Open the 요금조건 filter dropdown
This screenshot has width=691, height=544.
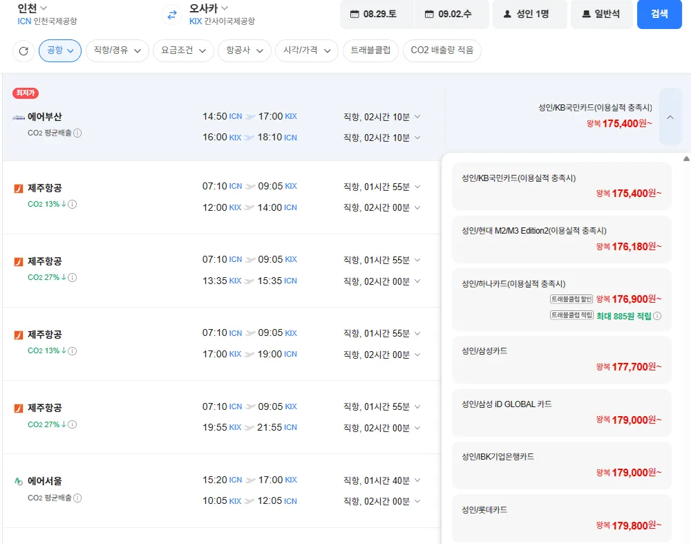[x=183, y=50]
